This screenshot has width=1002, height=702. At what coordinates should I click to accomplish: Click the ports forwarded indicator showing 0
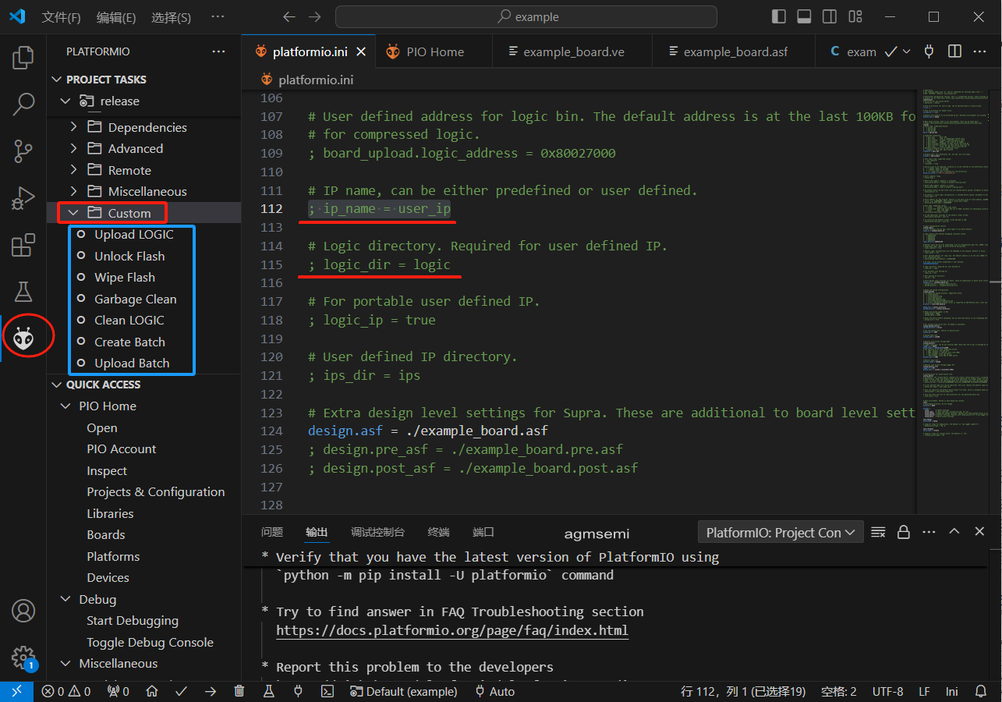pos(119,691)
